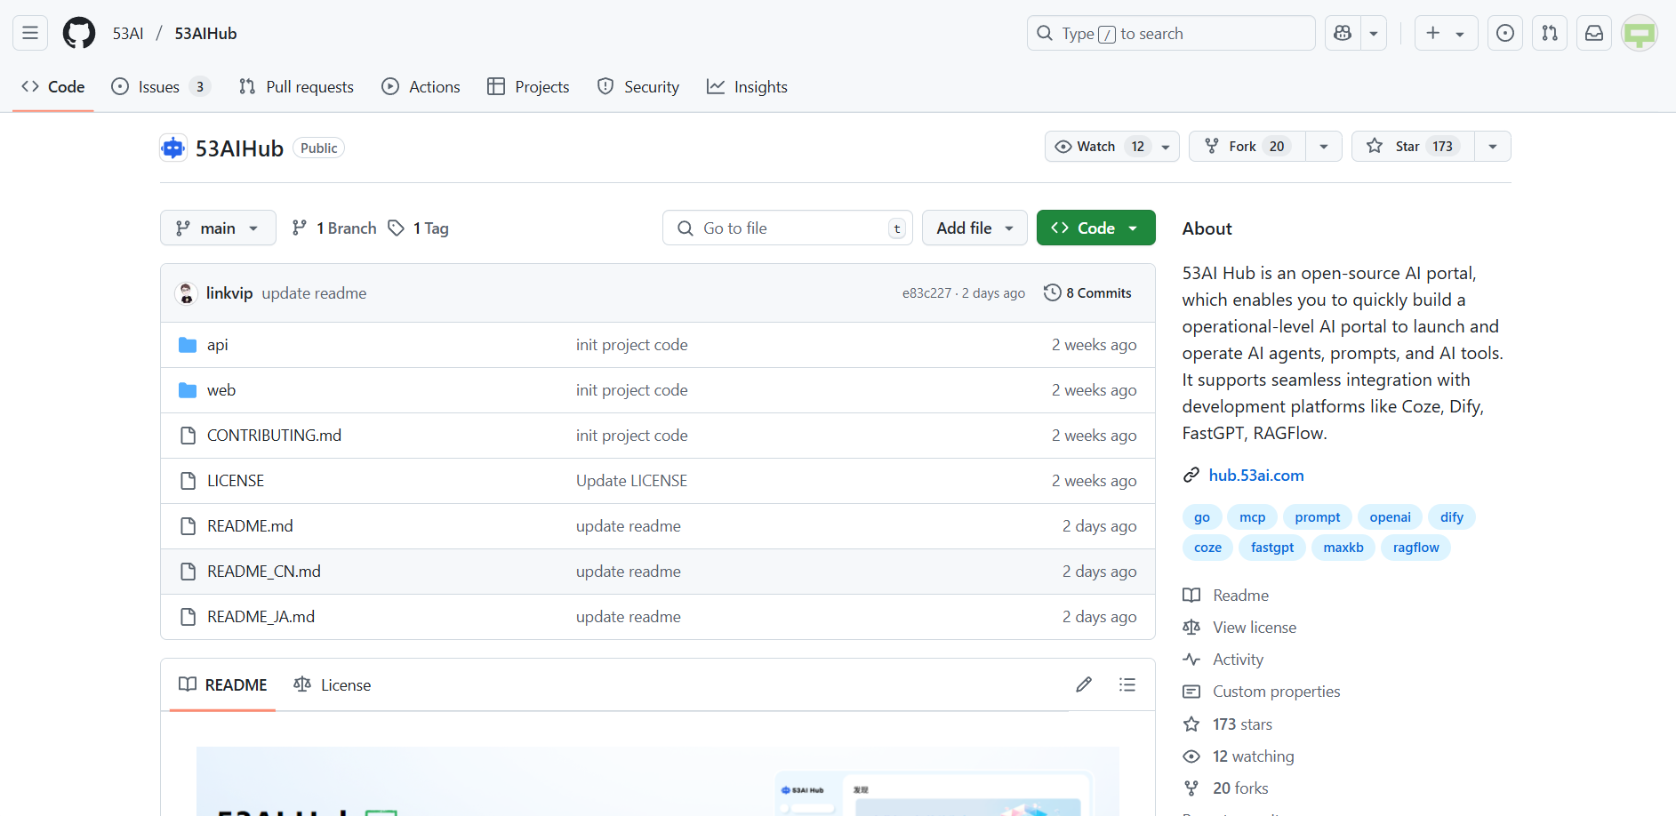The image size is (1676, 816).
Task: Open the Projects tab
Action: point(528,87)
